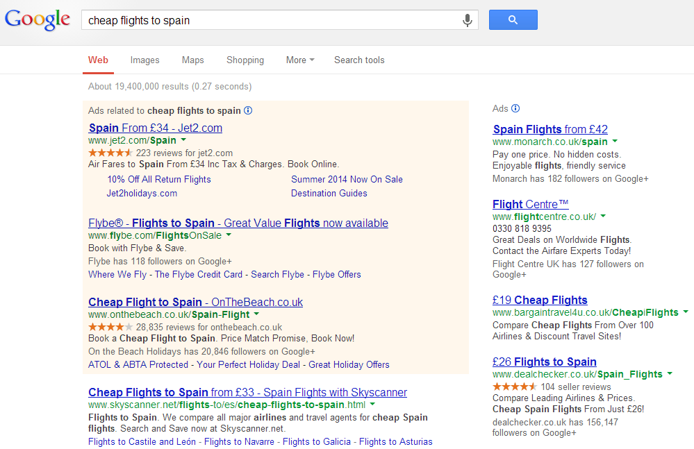Screen dimensions: 694x449
Task: Click 'Your Perfect Holiday Deal' link
Action: pos(248,364)
